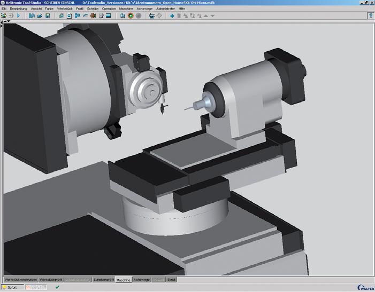Click the magnifier document preview icon
375x292 pixels.
(69, 15)
